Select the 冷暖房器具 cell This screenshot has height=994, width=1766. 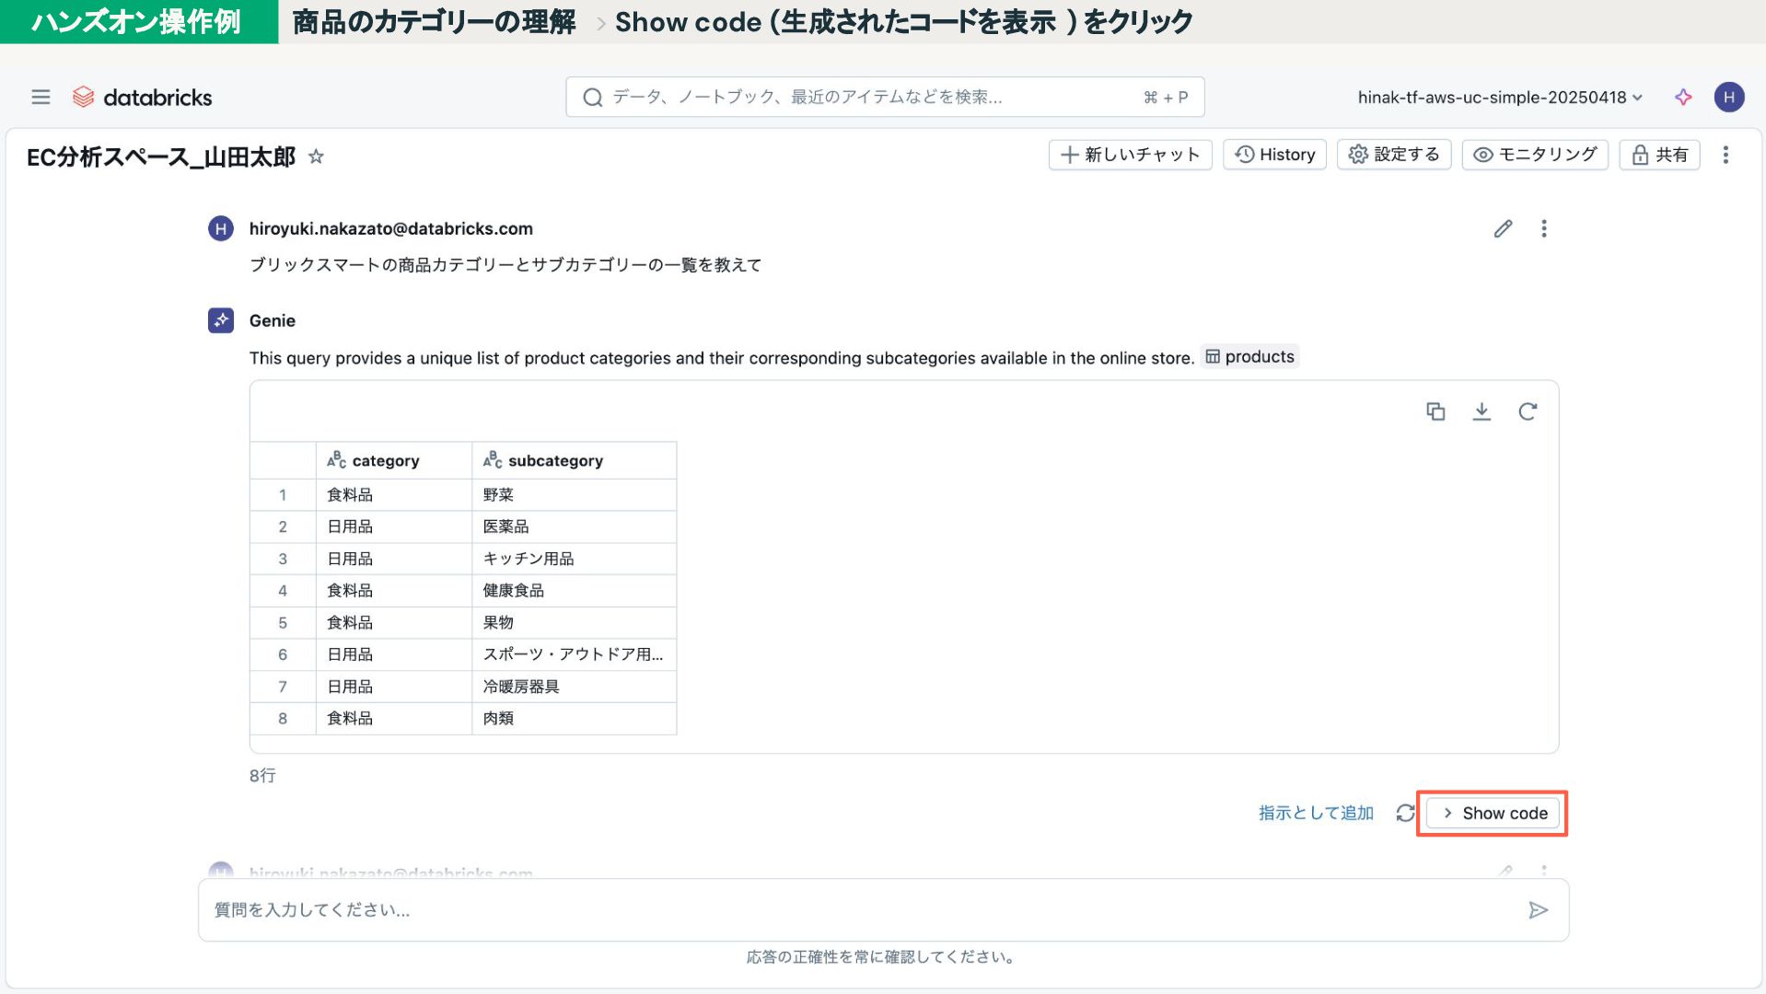click(575, 687)
